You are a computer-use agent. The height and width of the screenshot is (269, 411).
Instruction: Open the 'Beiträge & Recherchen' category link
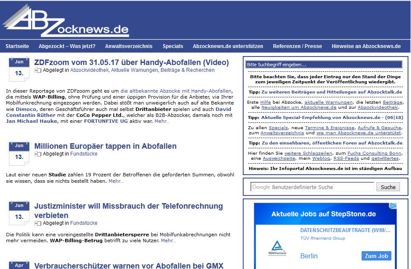click(x=188, y=70)
